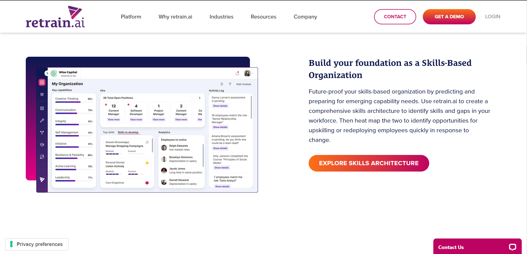Click the four-squares grid sidebar icon

(42, 108)
